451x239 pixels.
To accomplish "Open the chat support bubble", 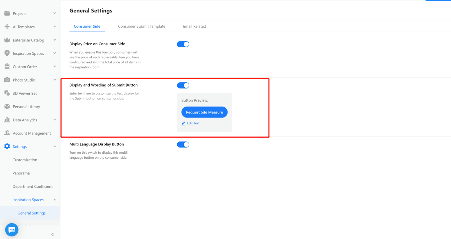I will point(12,230).
